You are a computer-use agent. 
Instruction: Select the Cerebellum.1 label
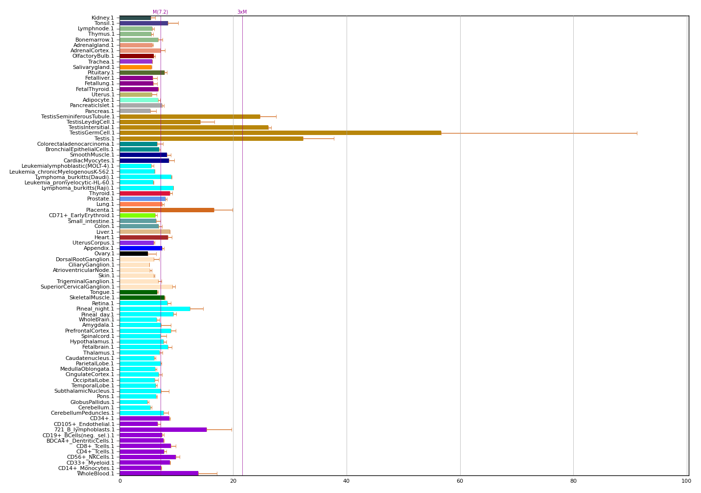[x=96, y=407]
